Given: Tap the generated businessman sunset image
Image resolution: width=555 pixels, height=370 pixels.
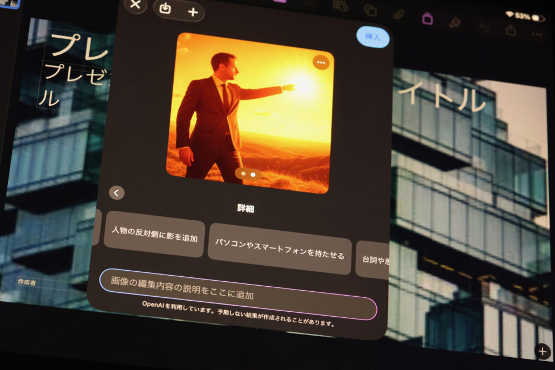Looking at the screenshot, I should (249, 111).
